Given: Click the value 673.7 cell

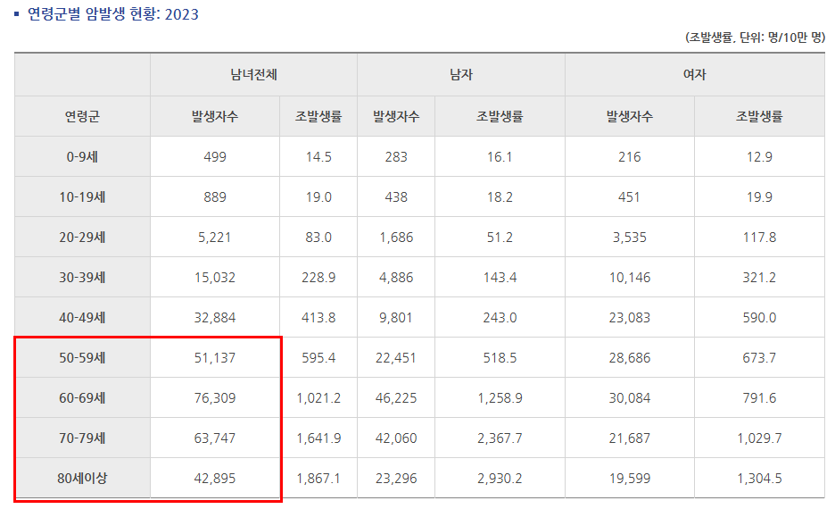Looking at the screenshot, I should coord(759,357).
